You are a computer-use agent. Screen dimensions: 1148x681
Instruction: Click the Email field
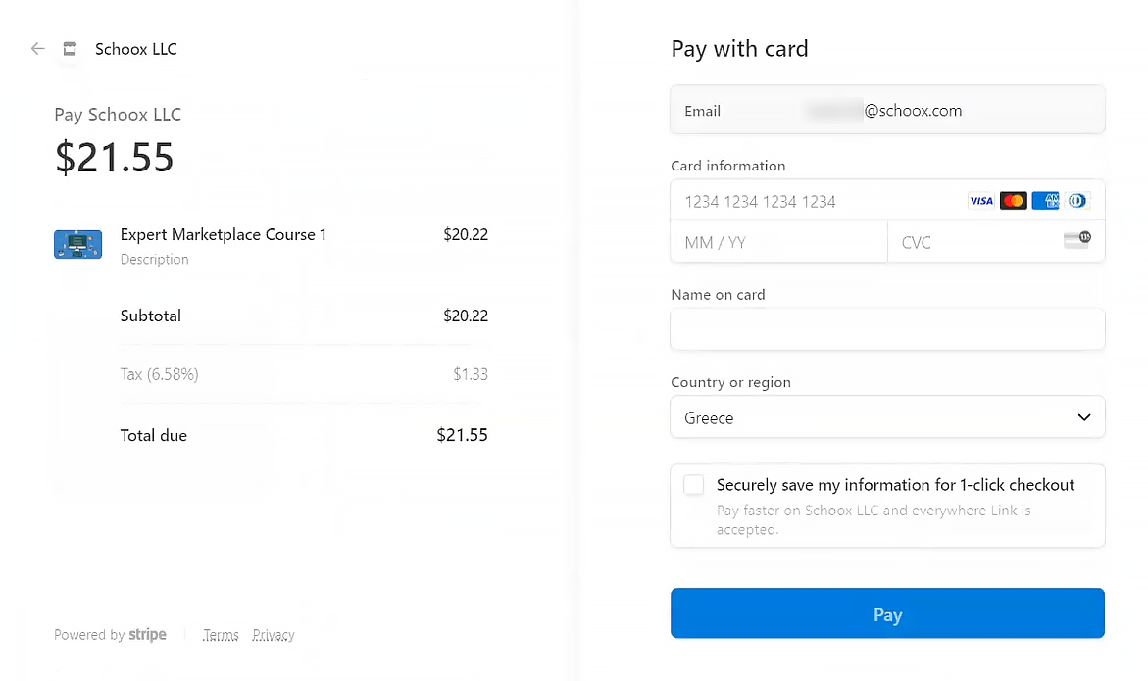(887, 111)
